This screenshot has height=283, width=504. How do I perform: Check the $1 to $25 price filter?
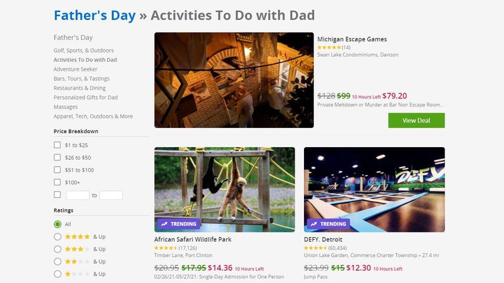coord(57,145)
